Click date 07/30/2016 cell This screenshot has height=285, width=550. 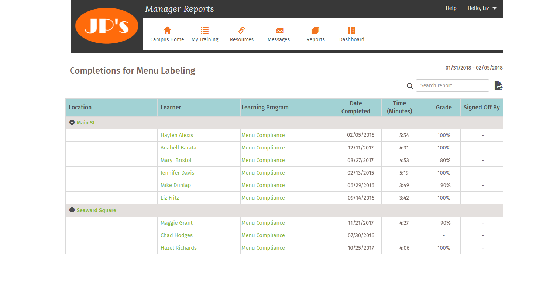[361, 235]
